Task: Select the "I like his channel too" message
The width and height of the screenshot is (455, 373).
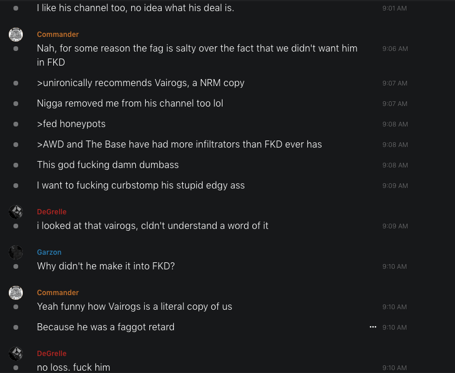Action: 135,8
